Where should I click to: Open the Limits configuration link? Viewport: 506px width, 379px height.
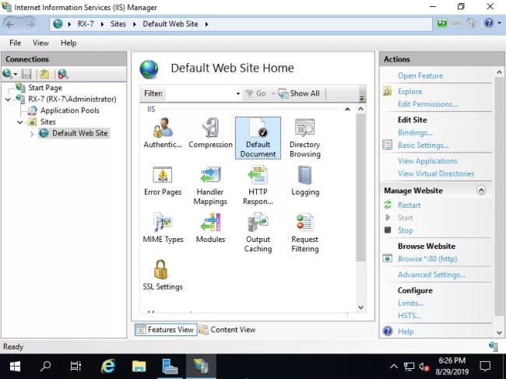[410, 304]
